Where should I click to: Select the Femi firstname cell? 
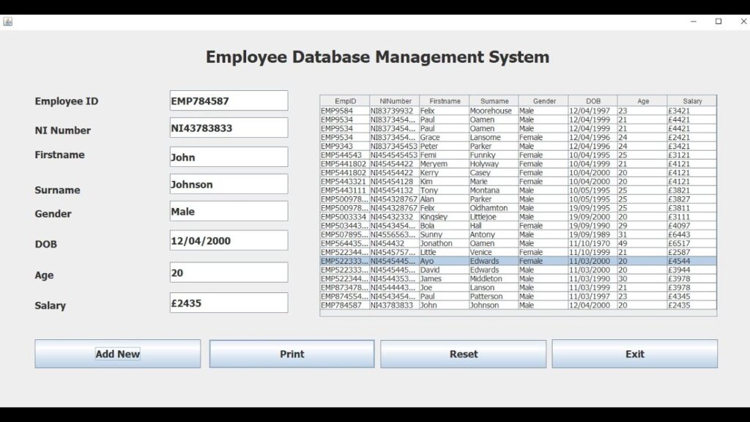pos(445,155)
